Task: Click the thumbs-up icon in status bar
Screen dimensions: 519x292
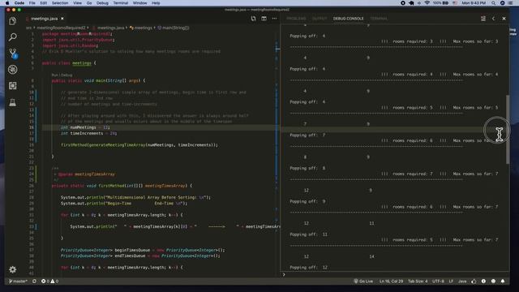Action: pos(474,281)
